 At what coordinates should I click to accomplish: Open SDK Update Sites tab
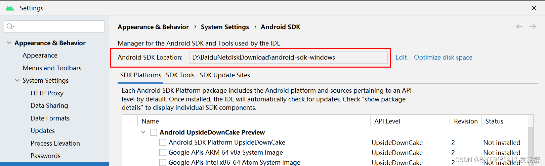click(225, 75)
